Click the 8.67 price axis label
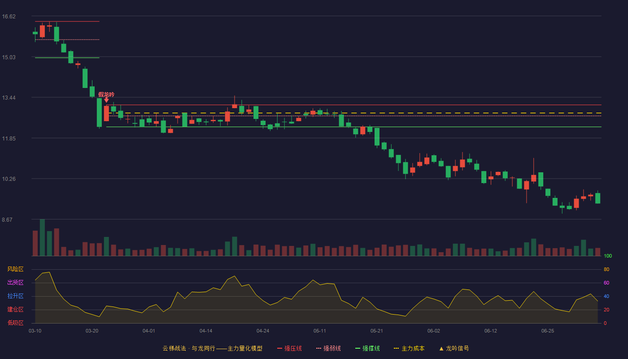The height and width of the screenshot is (359, 628). coord(9,220)
